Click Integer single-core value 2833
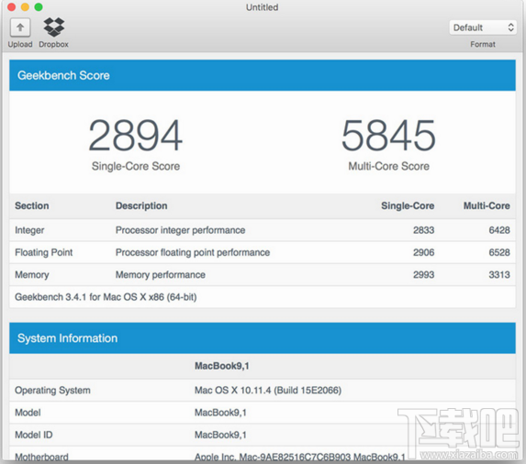 point(424,230)
